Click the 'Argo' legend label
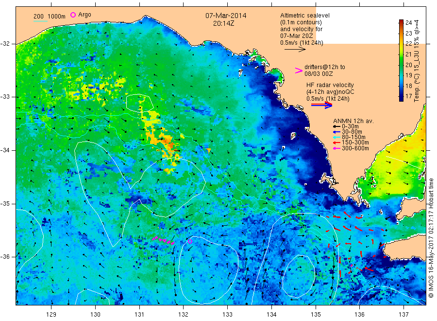This screenshot has width=437, height=321. click(84, 15)
